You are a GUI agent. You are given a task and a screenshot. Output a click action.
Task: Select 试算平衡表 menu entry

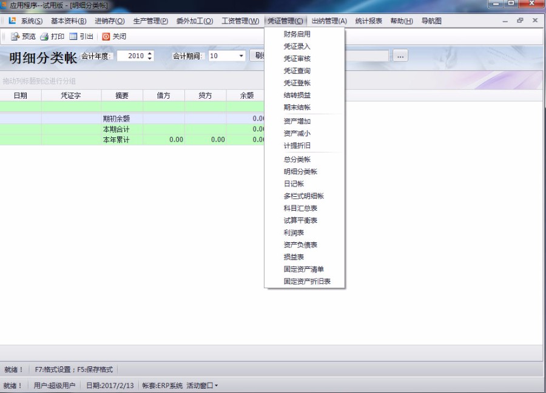tap(305, 220)
